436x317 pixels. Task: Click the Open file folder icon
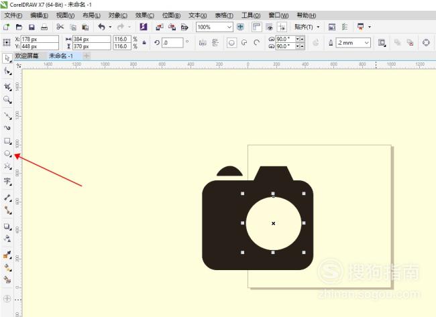click(19, 27)
